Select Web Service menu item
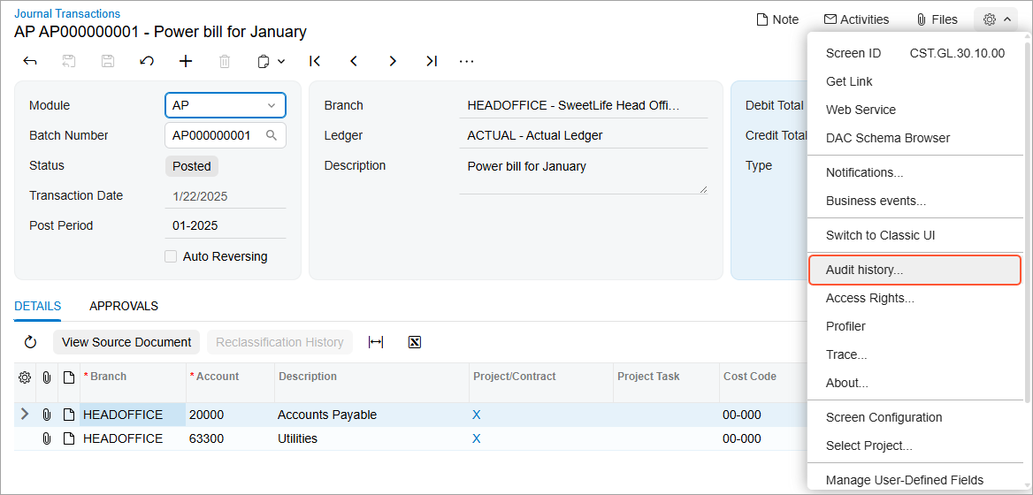This screenshot has height=495, width=1033. [x=915, y=110]
